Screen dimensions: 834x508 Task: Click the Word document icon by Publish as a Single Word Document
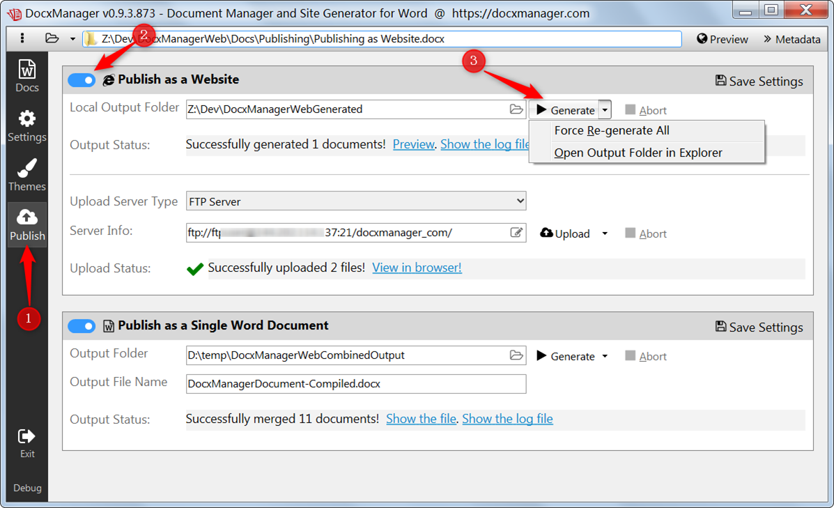click(x=109, y=326)
